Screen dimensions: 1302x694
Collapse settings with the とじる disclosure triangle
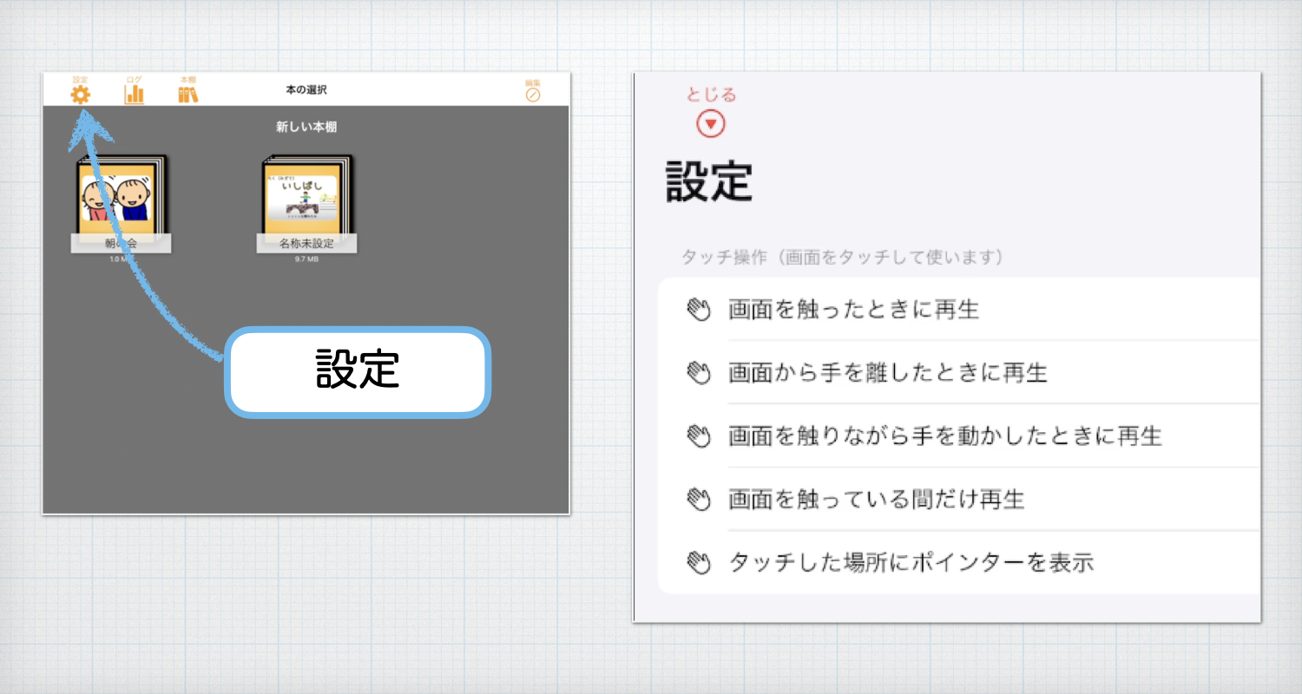(710, 122)
